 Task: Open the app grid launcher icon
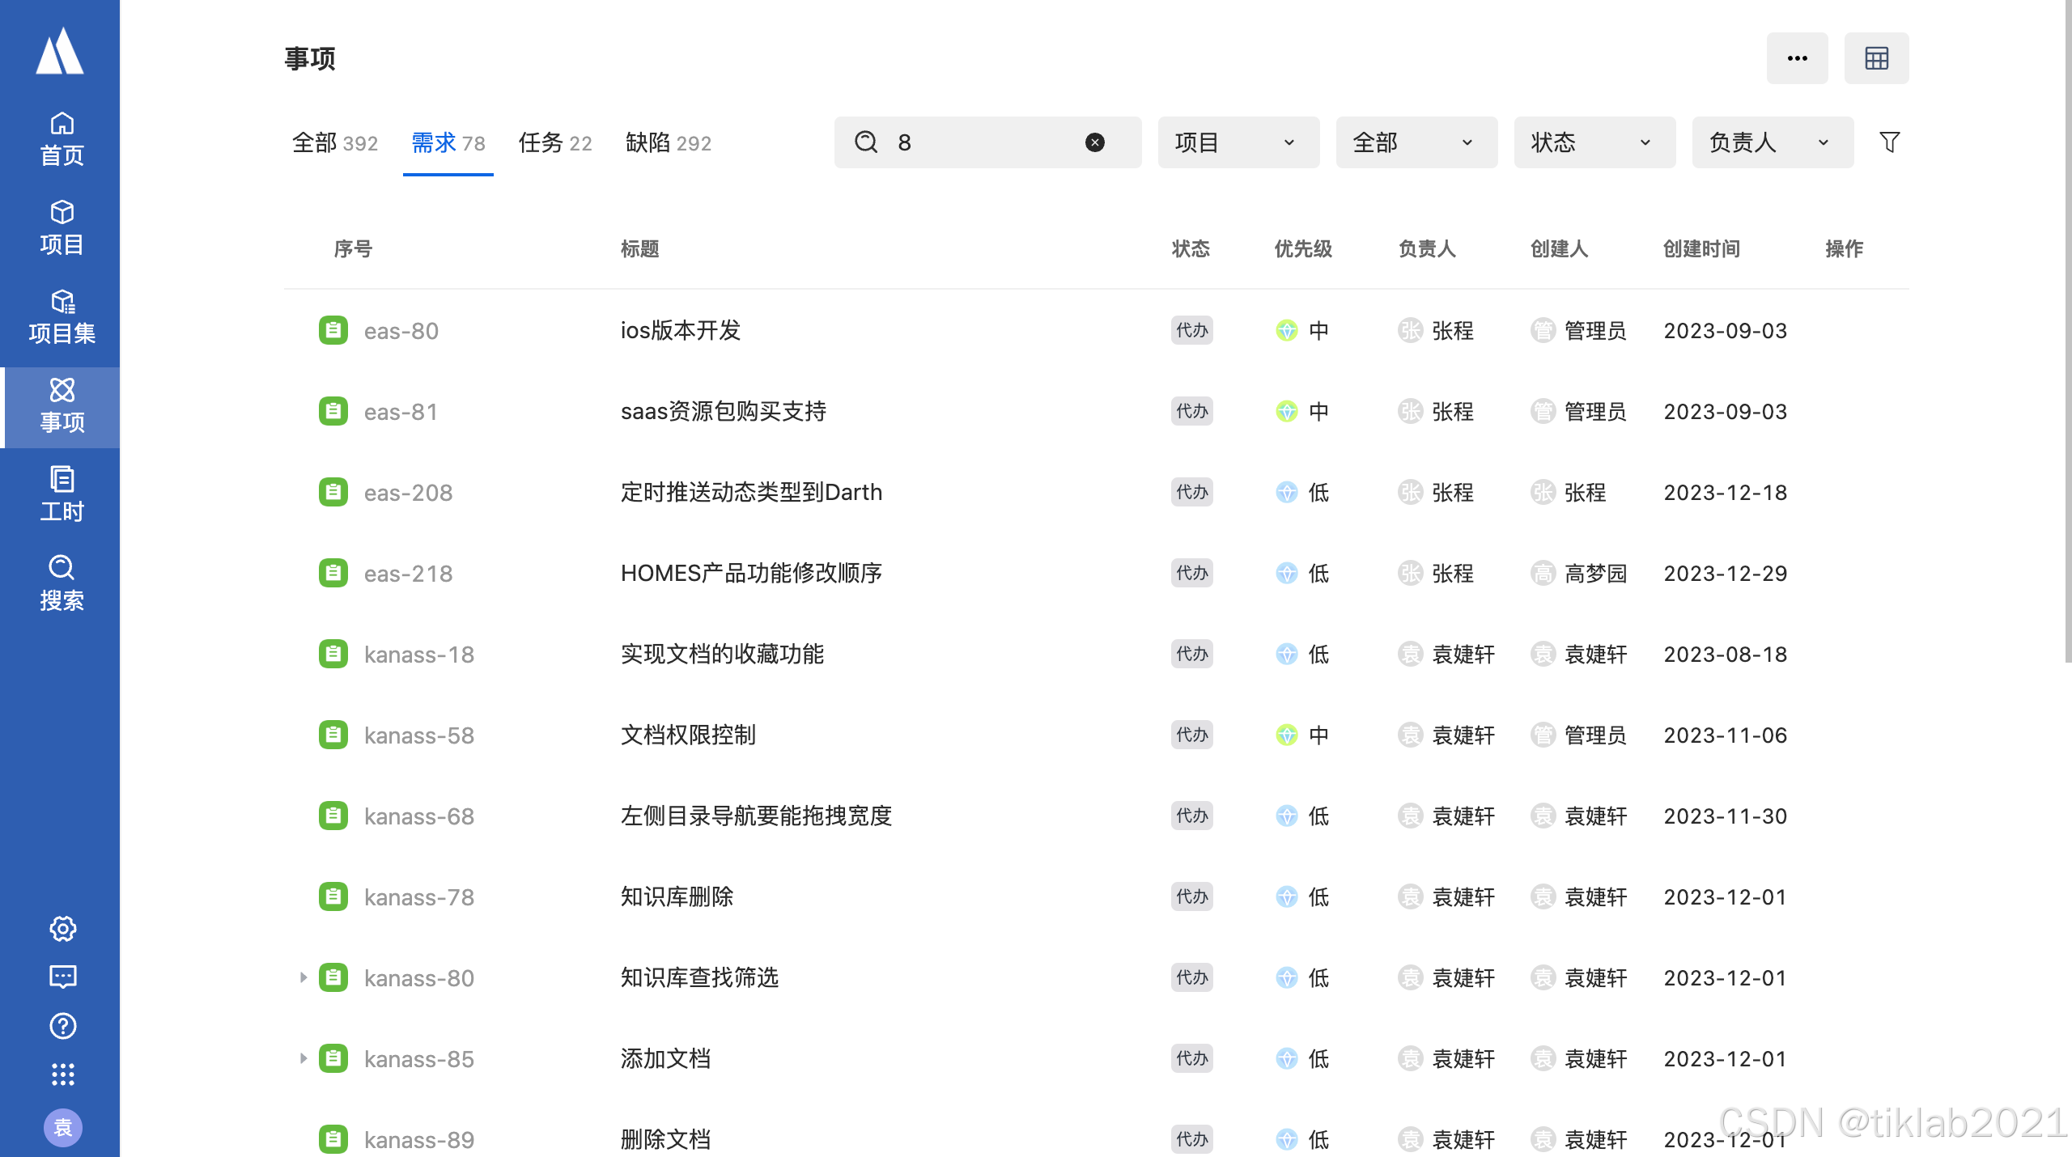click(62, 1074)
